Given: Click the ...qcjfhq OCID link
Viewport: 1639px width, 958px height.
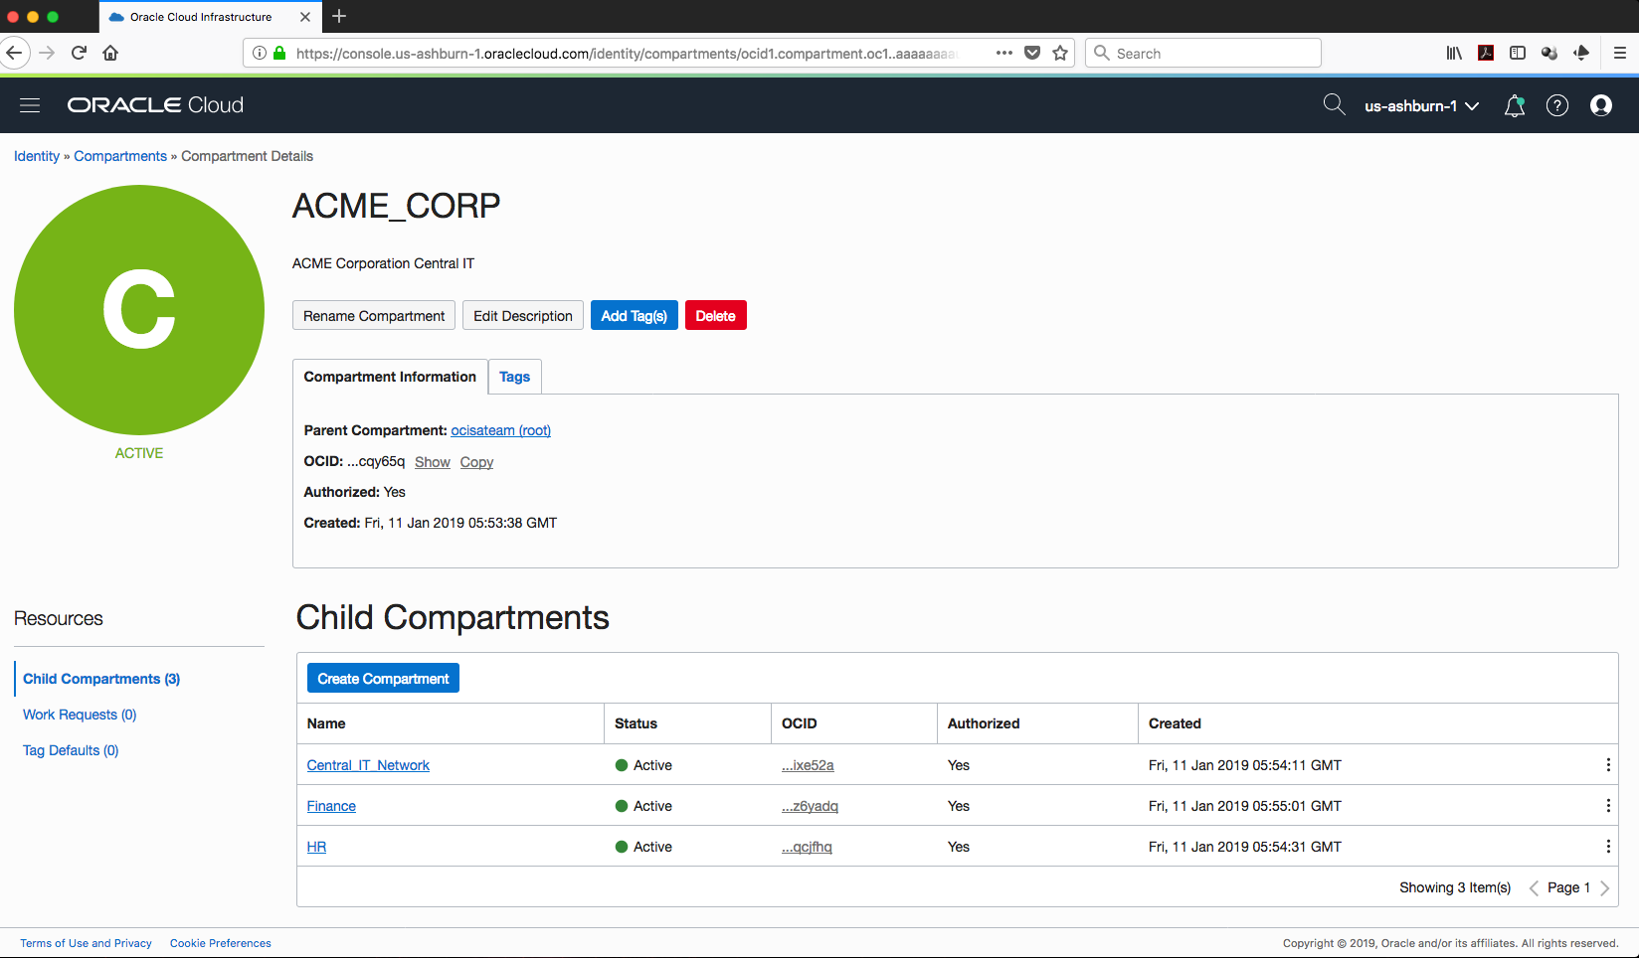Looking at the screenshot, I should 807,847.
